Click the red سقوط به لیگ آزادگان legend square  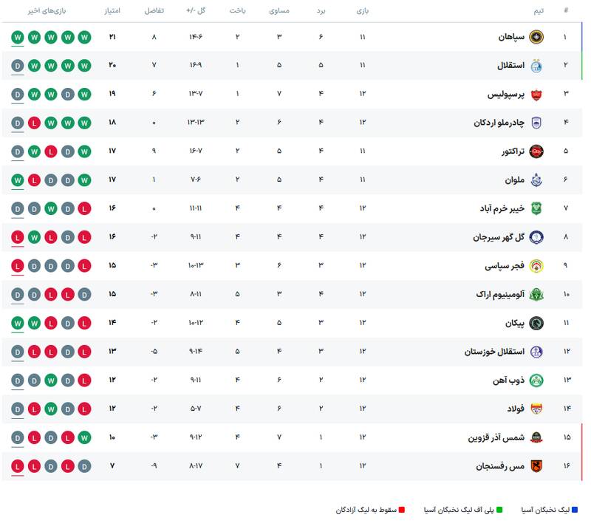[x=402, y=510]
